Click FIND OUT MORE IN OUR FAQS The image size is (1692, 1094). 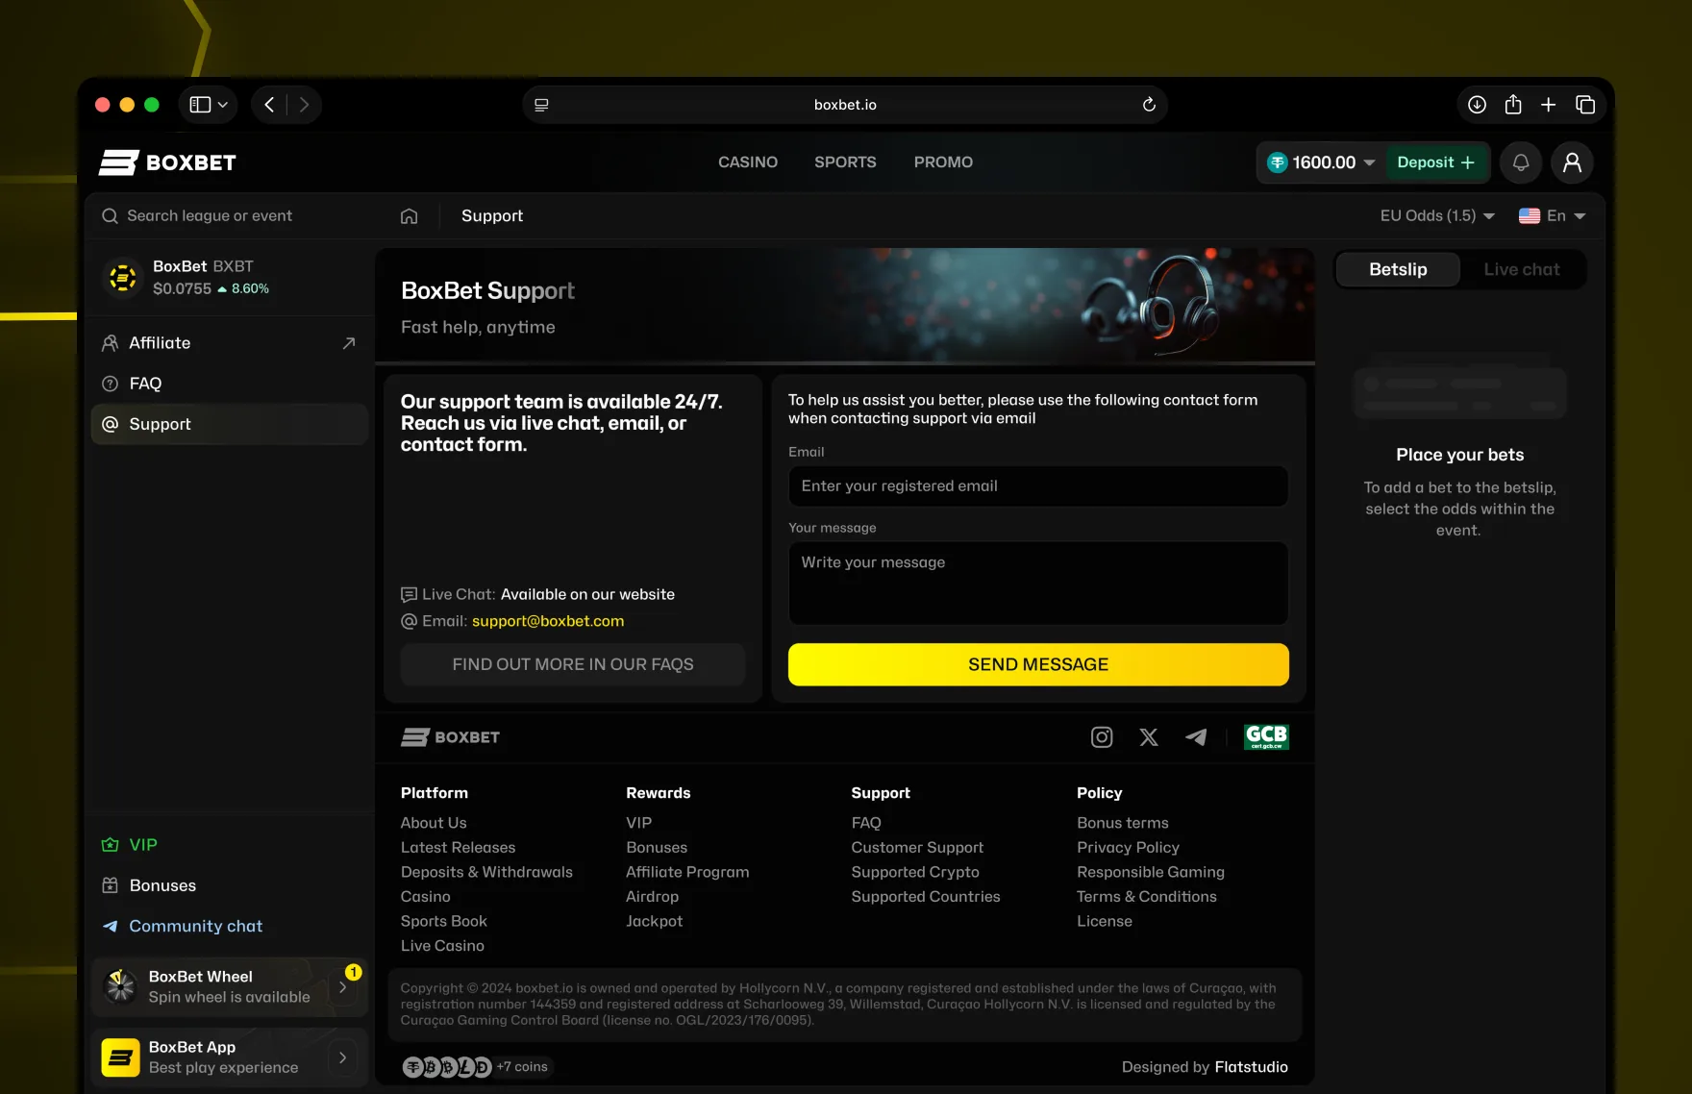[x=573, y=664]
